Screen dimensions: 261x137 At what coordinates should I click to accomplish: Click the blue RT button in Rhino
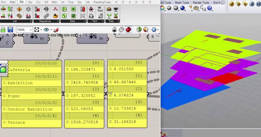click(x=259, y=4)
